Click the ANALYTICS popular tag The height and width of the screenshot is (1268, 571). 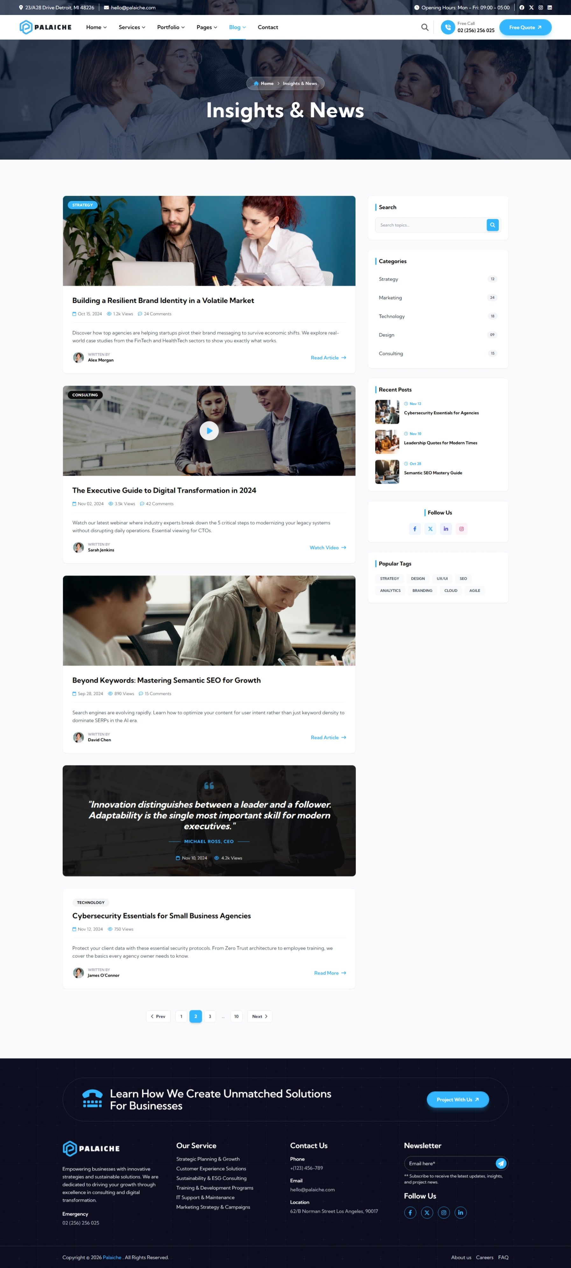tap(390, 590)
